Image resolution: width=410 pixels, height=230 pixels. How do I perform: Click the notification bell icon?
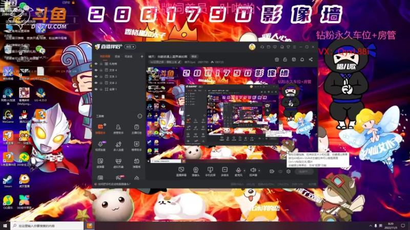[302, 59]
